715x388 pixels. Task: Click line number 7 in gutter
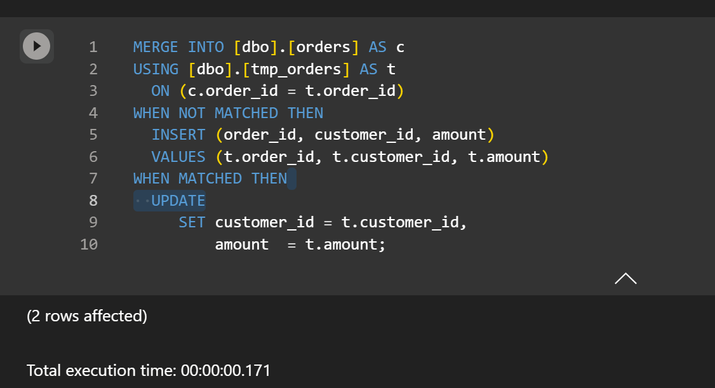click(x=93, y=178)
